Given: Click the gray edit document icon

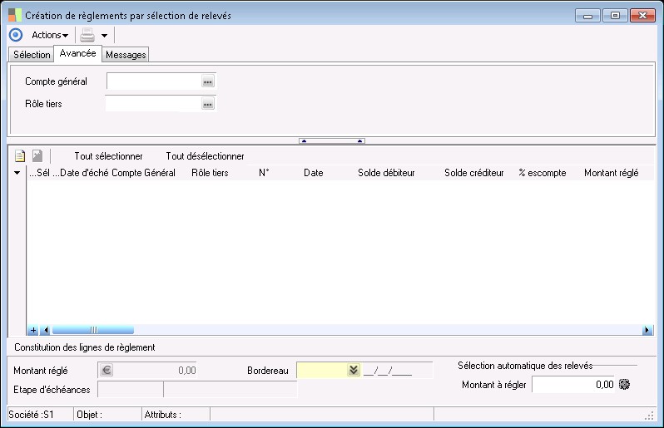Looking at the screenshot, I should point(37,156).
